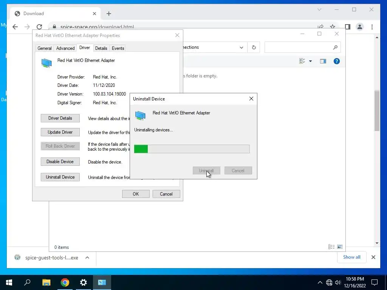Click Driver Details button
Viewport: 387px width, 290px height.
pos(60,118)
